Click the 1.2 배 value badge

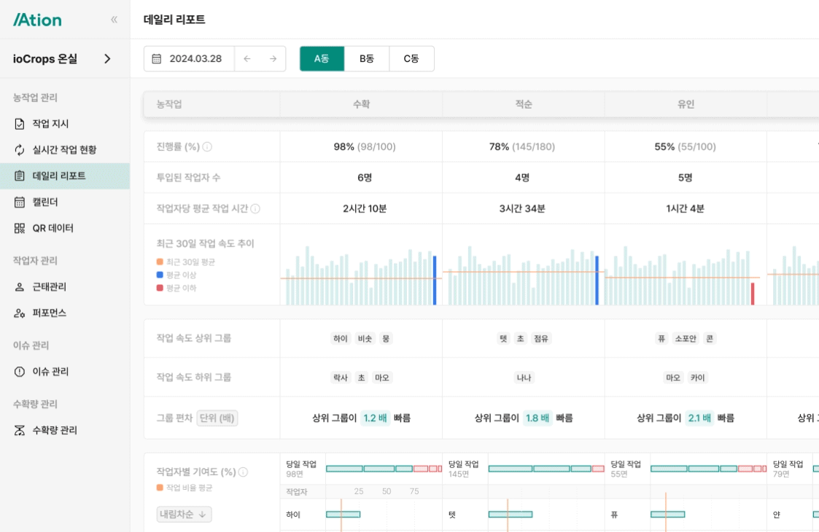(x=375, y=418)
